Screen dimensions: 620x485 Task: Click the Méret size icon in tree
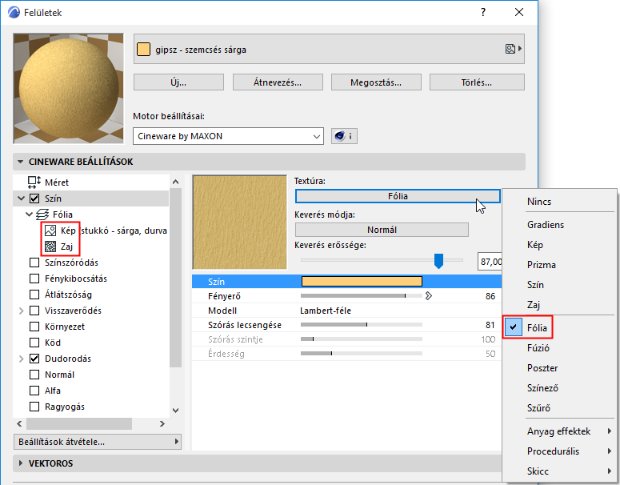tap(34, 182)
